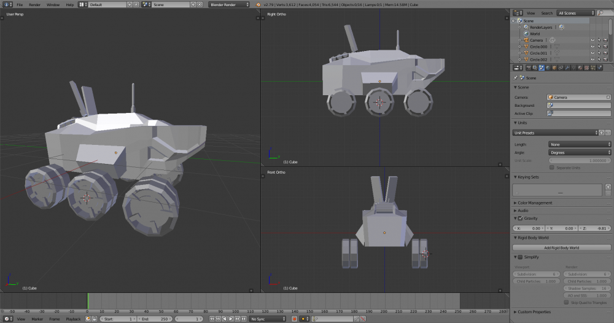This screenshot has width=614, height=323.
Task: Open the Object properties cube icon
Action: [554, 68]
